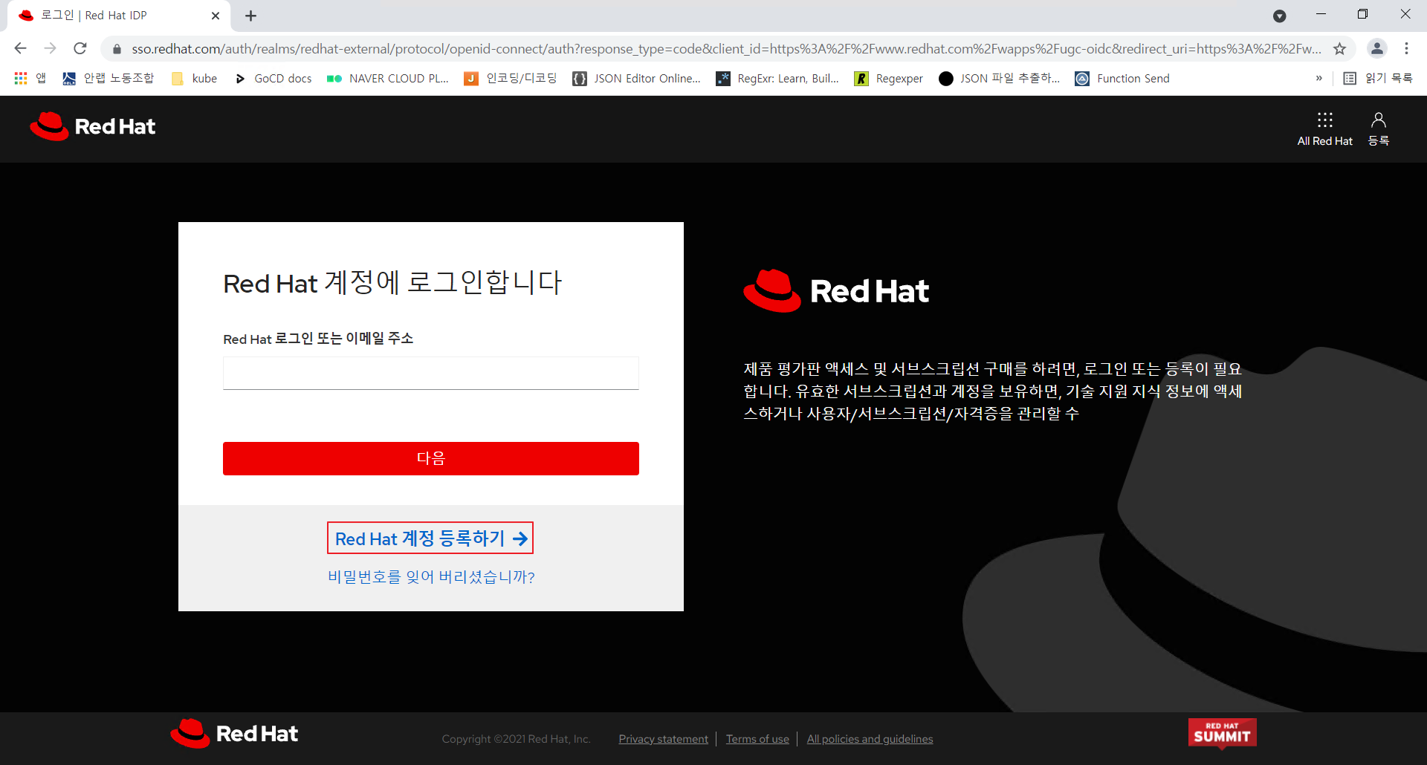The width and height of the screenshot is (1427, 765).
Task: Bookmark this page with the star icon
Action: [x=1339, y=49]
